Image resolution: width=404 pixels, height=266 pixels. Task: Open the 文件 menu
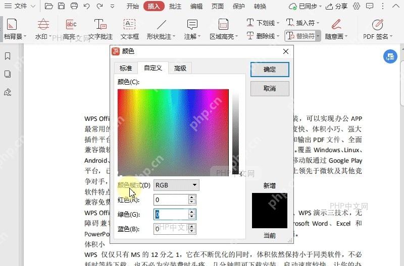[20, 6]
